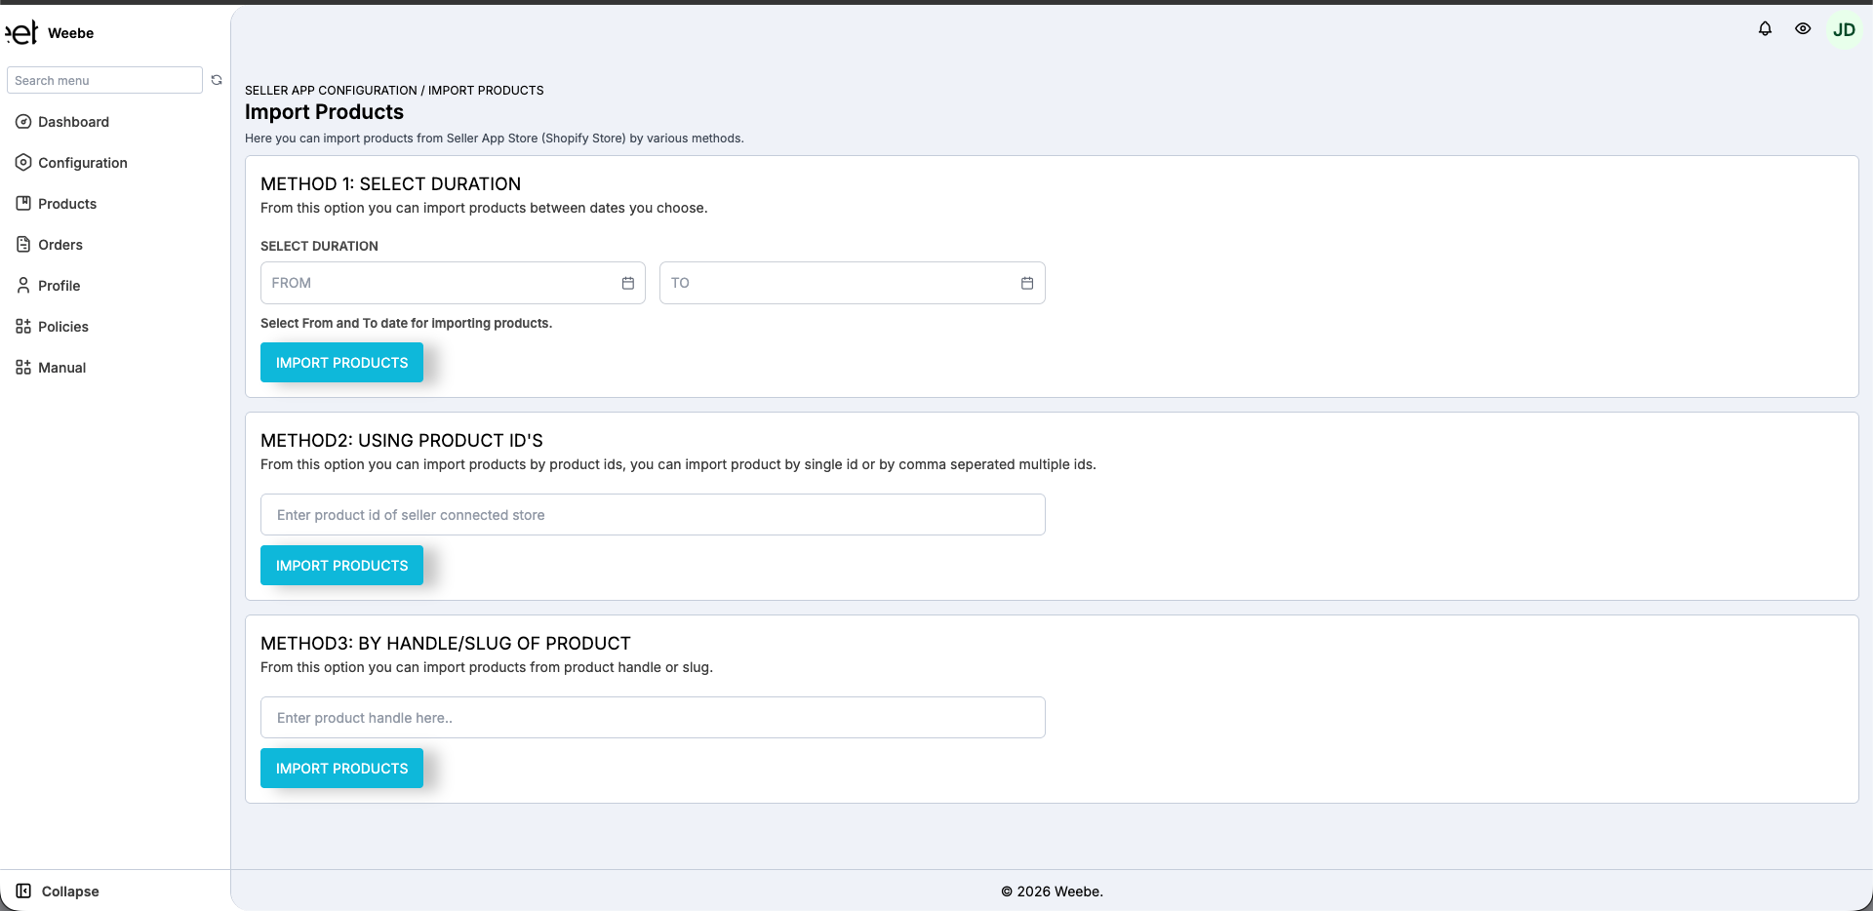Click the Orders sidebar icon

coord(22,244)
